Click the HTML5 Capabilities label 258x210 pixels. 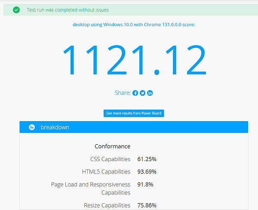106,172
